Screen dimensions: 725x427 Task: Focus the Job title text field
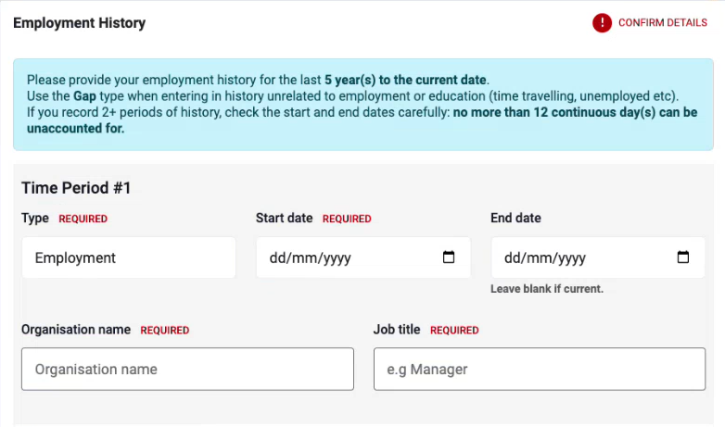click(539, 369)
